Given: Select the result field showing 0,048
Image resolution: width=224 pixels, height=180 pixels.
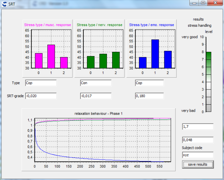Looking at the screenshot, I should pyautogui.click(x=198, y=140).
